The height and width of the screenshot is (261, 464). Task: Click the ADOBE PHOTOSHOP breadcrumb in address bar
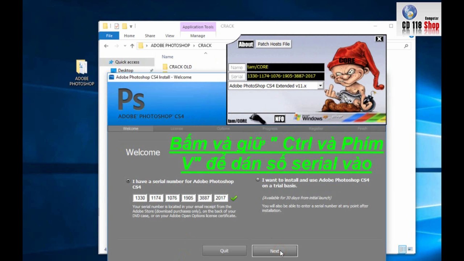click(x=170, y=46)
